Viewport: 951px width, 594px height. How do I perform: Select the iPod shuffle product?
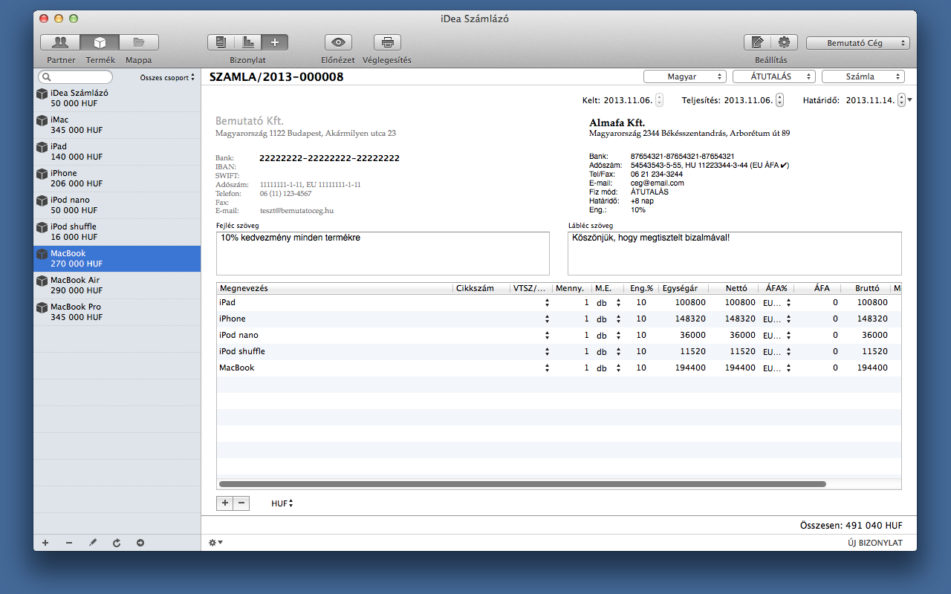[117, 232]
